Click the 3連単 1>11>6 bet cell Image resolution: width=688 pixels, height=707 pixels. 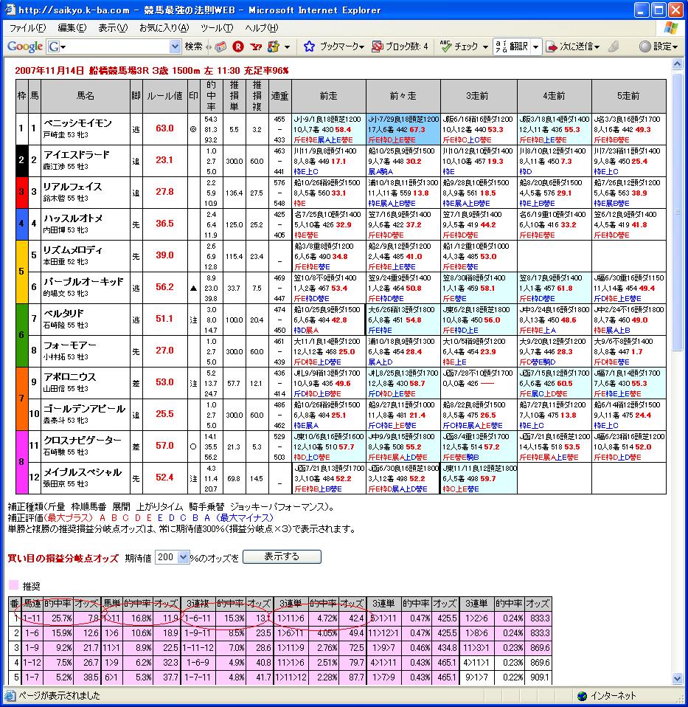[x=291, y=618]
